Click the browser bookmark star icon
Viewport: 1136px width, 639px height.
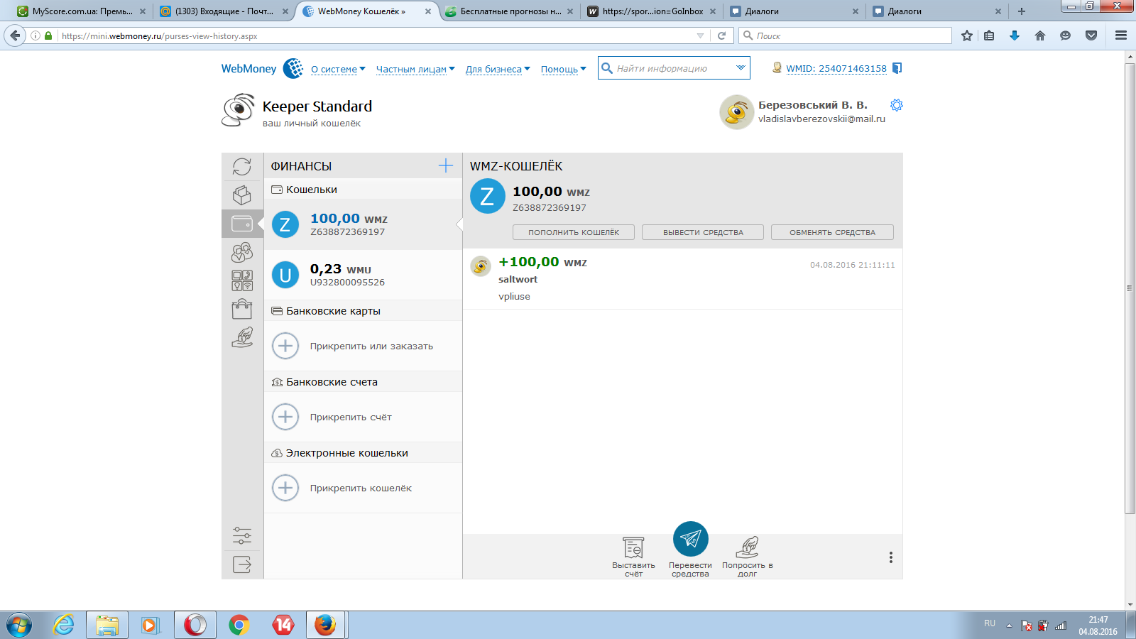(967, 35)
